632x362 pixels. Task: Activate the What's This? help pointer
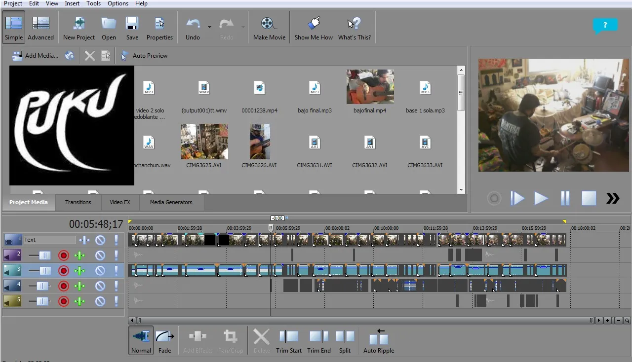pyautogui.click(x=355, y=28)
